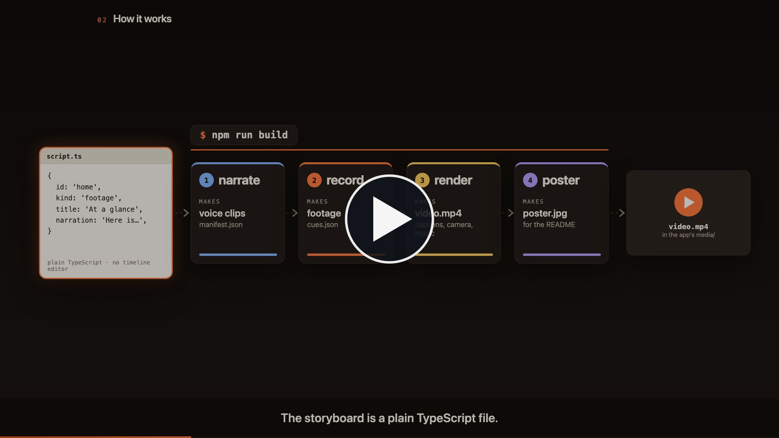This screenshot has height=438, width=779.
Task: Click the "video.mp4" label in output card
Action: click(x=688, y=227)
